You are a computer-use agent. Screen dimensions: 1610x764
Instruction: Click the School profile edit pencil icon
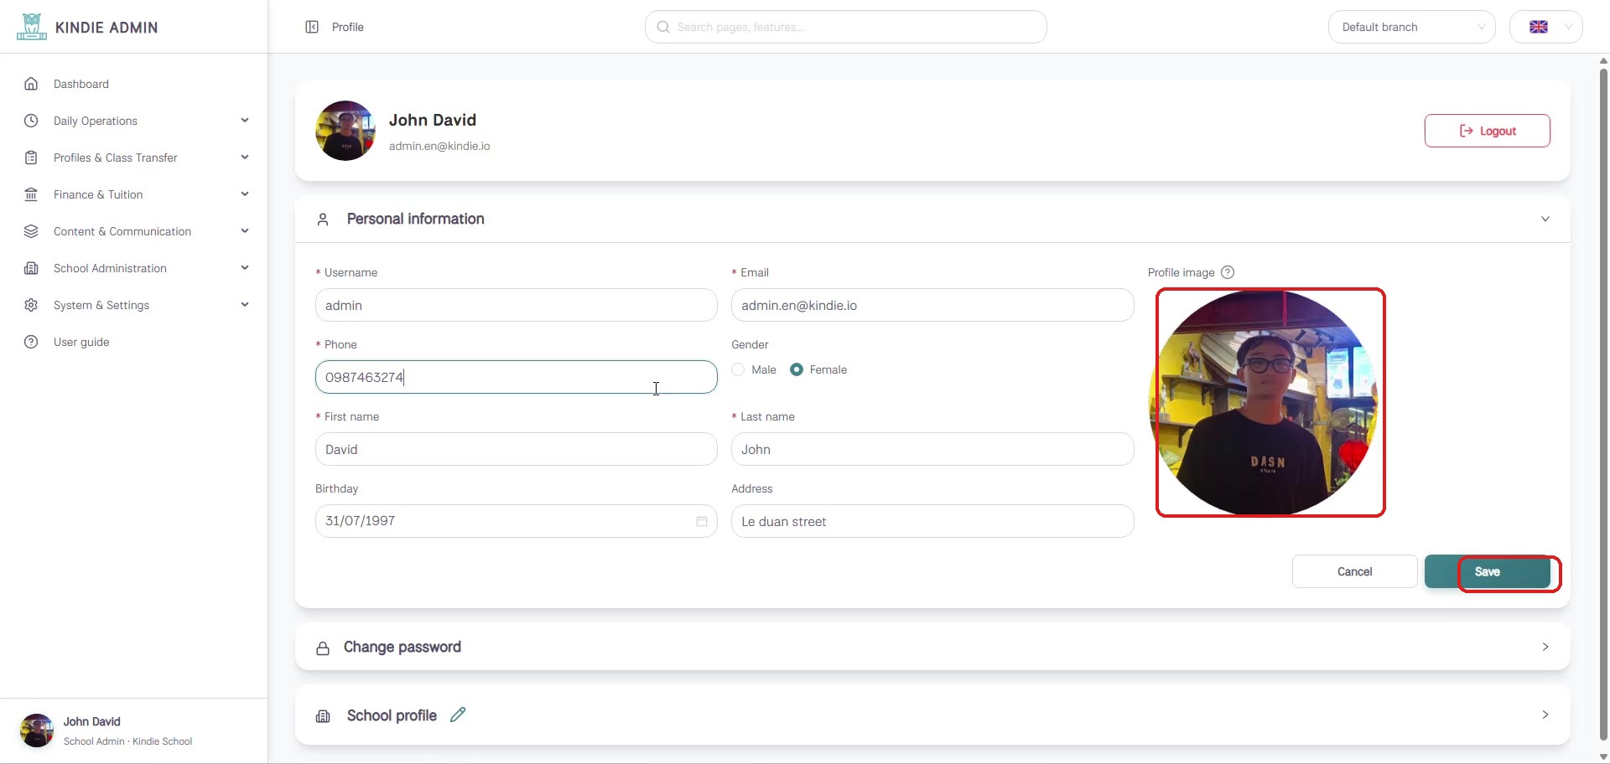[458, 715]
